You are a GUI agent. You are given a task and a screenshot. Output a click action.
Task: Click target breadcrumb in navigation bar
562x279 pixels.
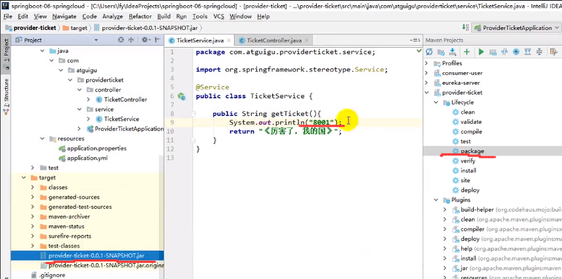point(75,28)
